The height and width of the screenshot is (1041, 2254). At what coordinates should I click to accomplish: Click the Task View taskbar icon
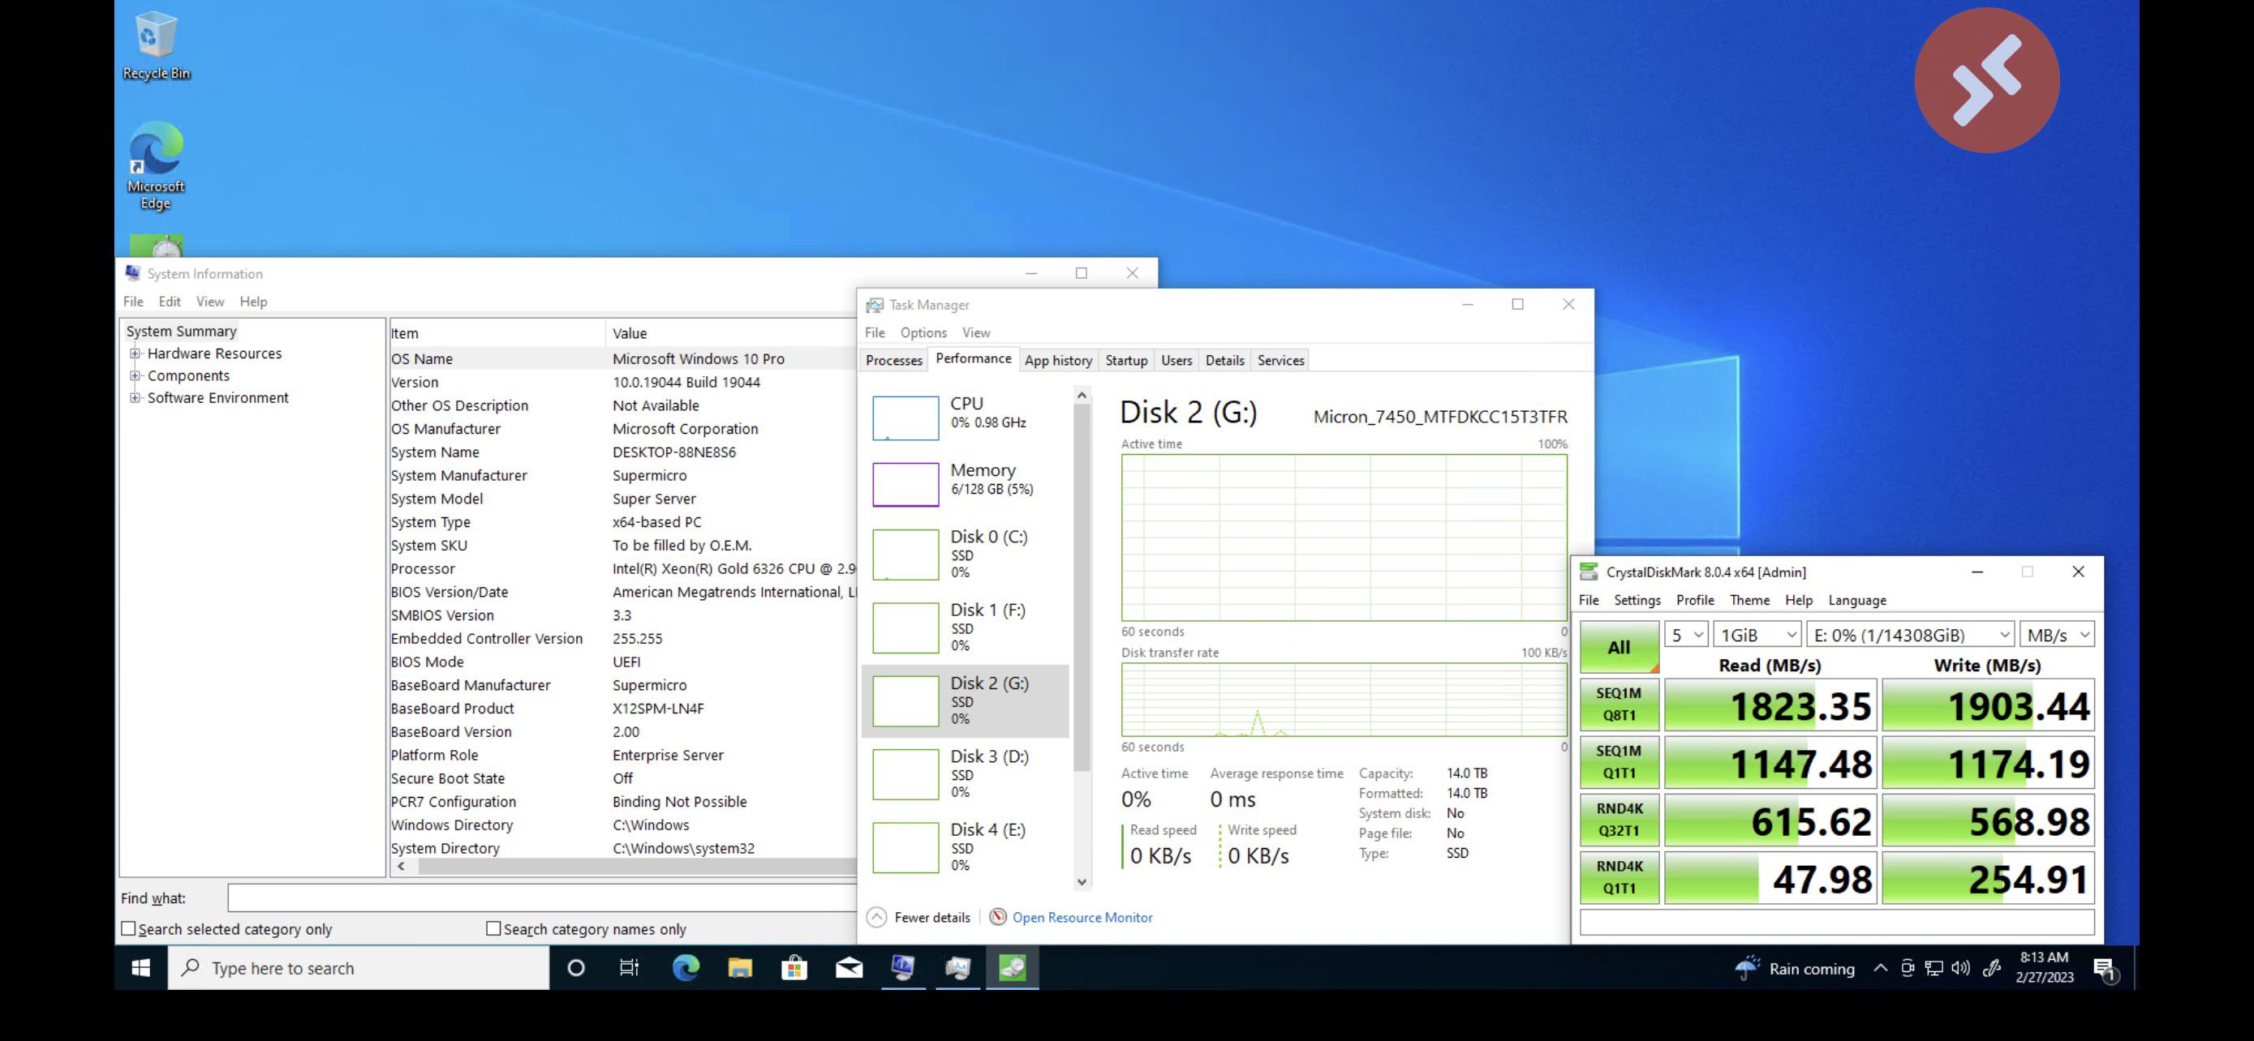pyautogui.click(x=628, y=967)
